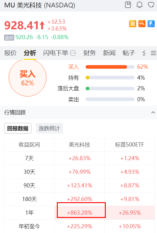This screenshot has height=233, width=157.
Task: Open the notes bookmark icon in header
Action: [x=128, y=5]
